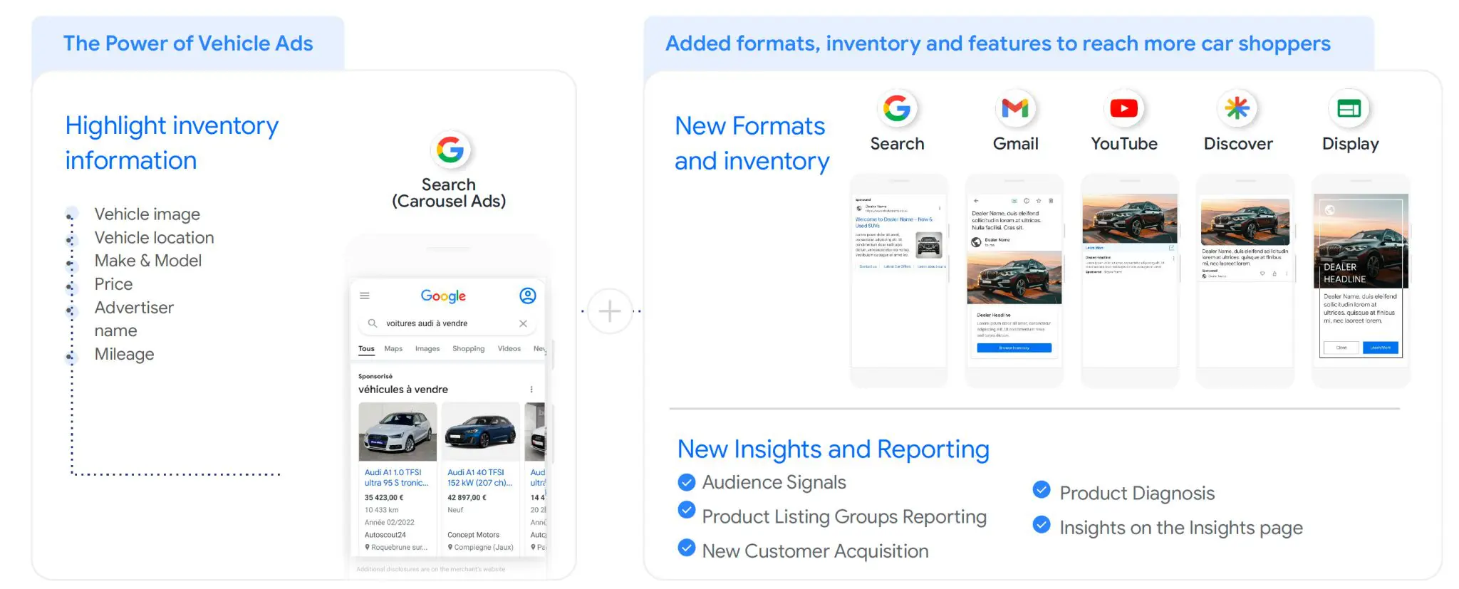Click the 'Make & Model' list item
Image resolution: width=1459 pixels, height=589 pixels.
(148, 261)
